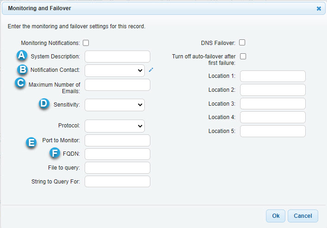Click the blue F marker badge
Screen dimensions: 327x228
[x=55, y=152]
